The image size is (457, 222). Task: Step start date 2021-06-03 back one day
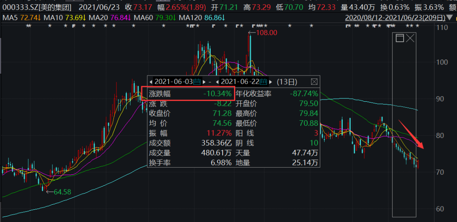[151, 81]
